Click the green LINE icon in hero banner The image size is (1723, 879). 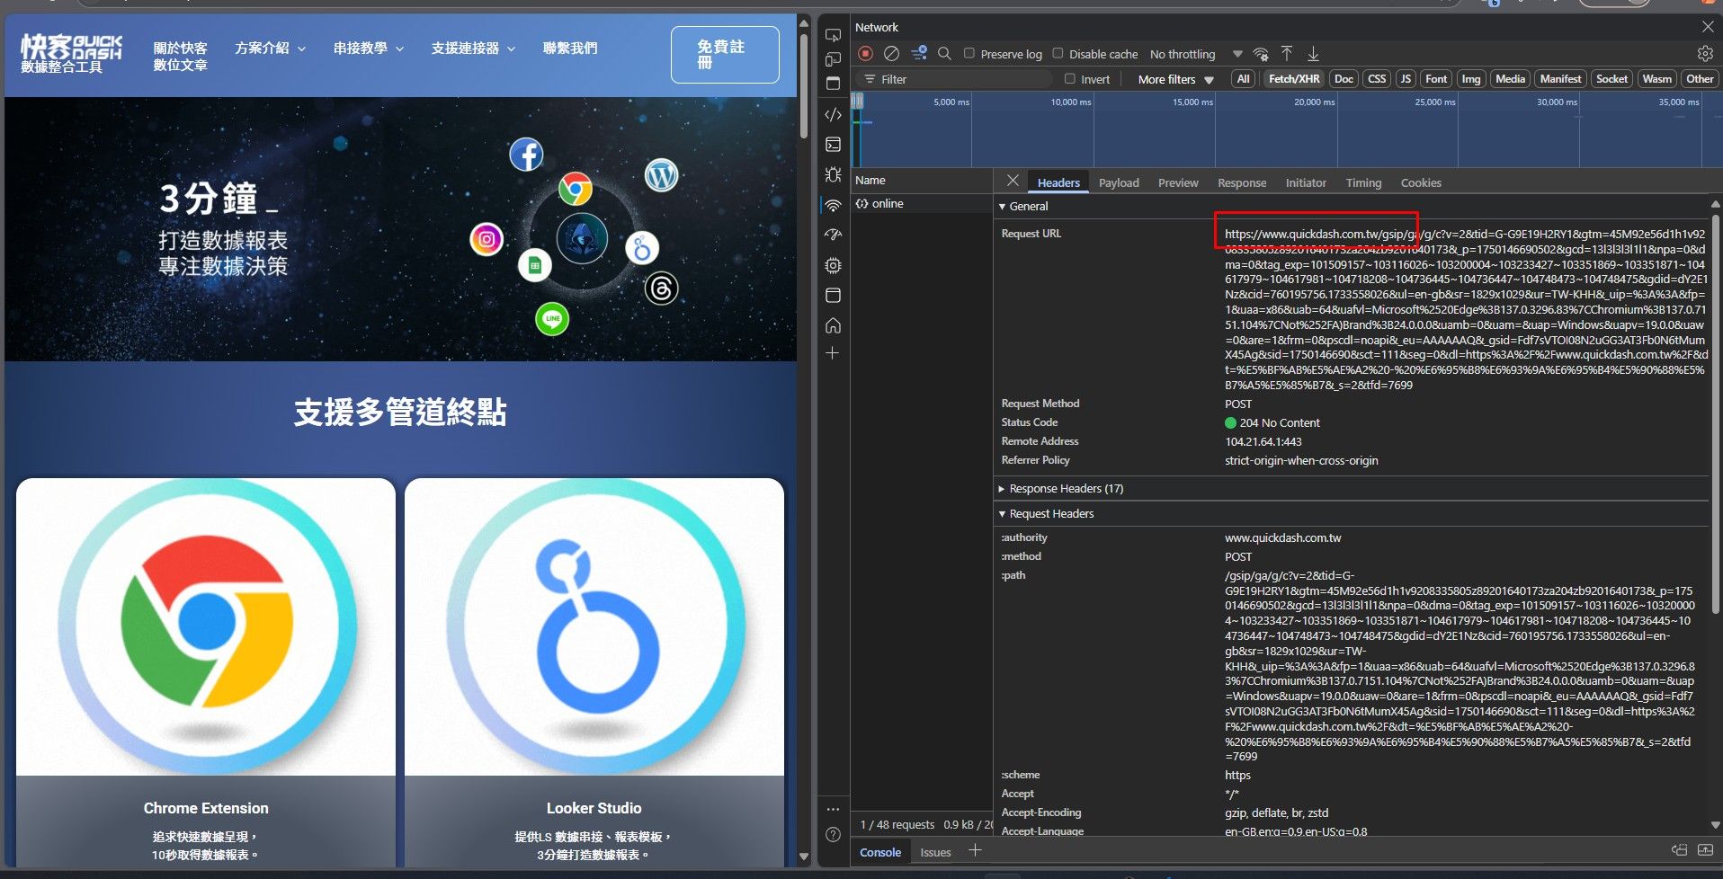click(552, 318)
